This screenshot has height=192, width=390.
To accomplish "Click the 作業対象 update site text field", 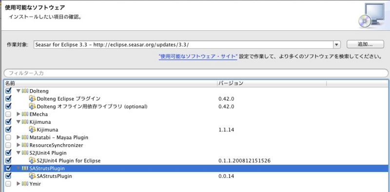I will coord(184,45).
